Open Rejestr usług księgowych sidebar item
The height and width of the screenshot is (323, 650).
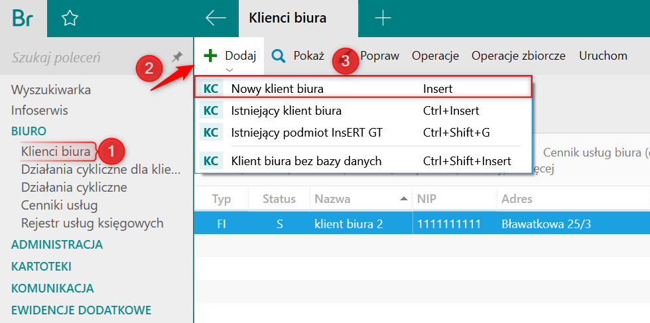click(x=92, y=223)
